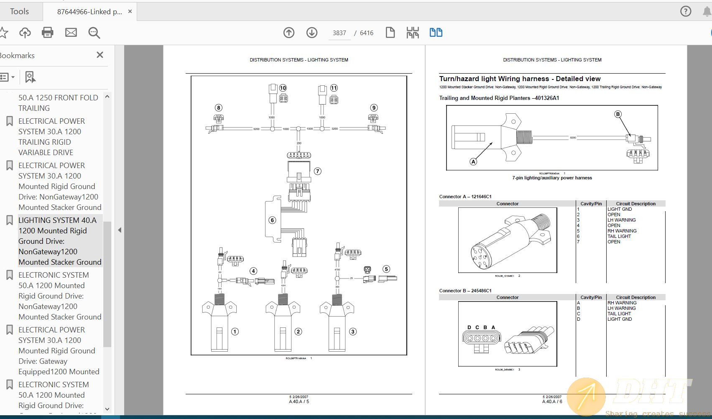Edit the page number field
Image resolution: width=712 pixels, height=419 pixels.
[x=339, y=33]
